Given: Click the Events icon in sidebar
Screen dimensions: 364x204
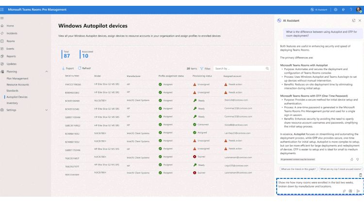Looking at the screenshot, I should [x=2, y=49].
